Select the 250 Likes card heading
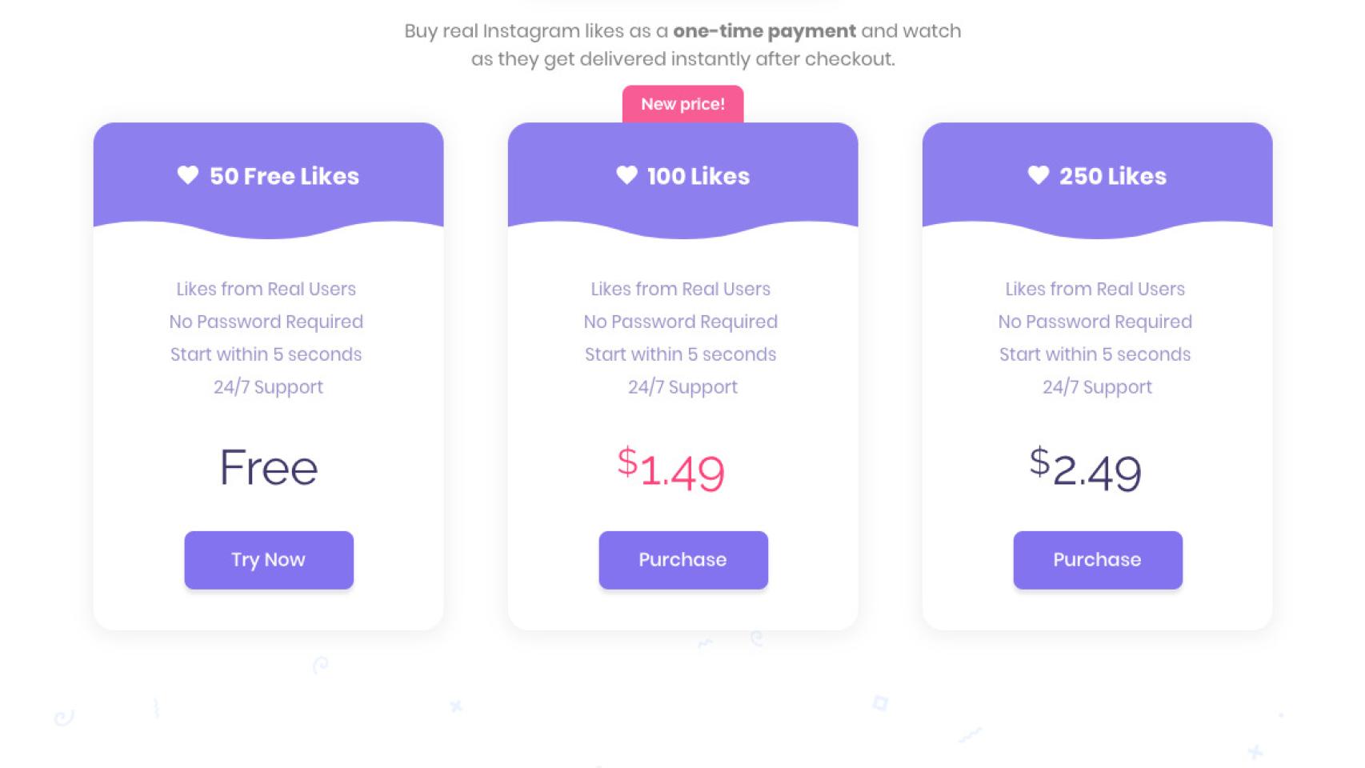The image size is (1365, 768). 1112,176
